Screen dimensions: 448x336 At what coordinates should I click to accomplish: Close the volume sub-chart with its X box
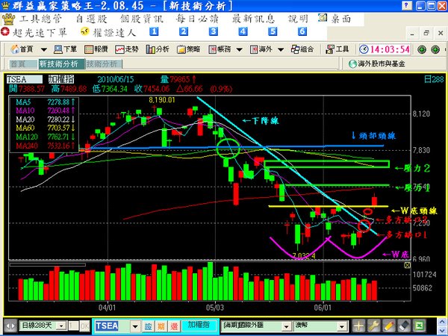click(x=407, y=265)
